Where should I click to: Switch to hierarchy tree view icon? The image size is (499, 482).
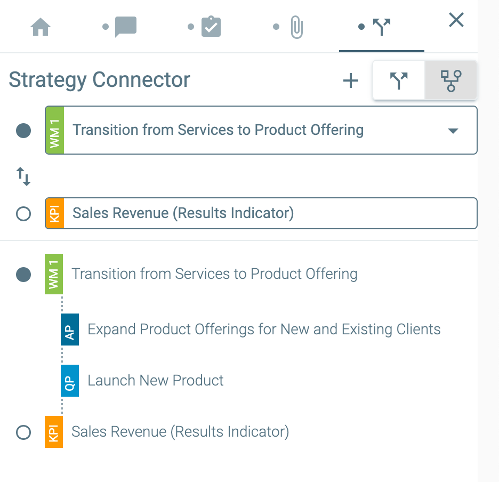click(450, 81)
